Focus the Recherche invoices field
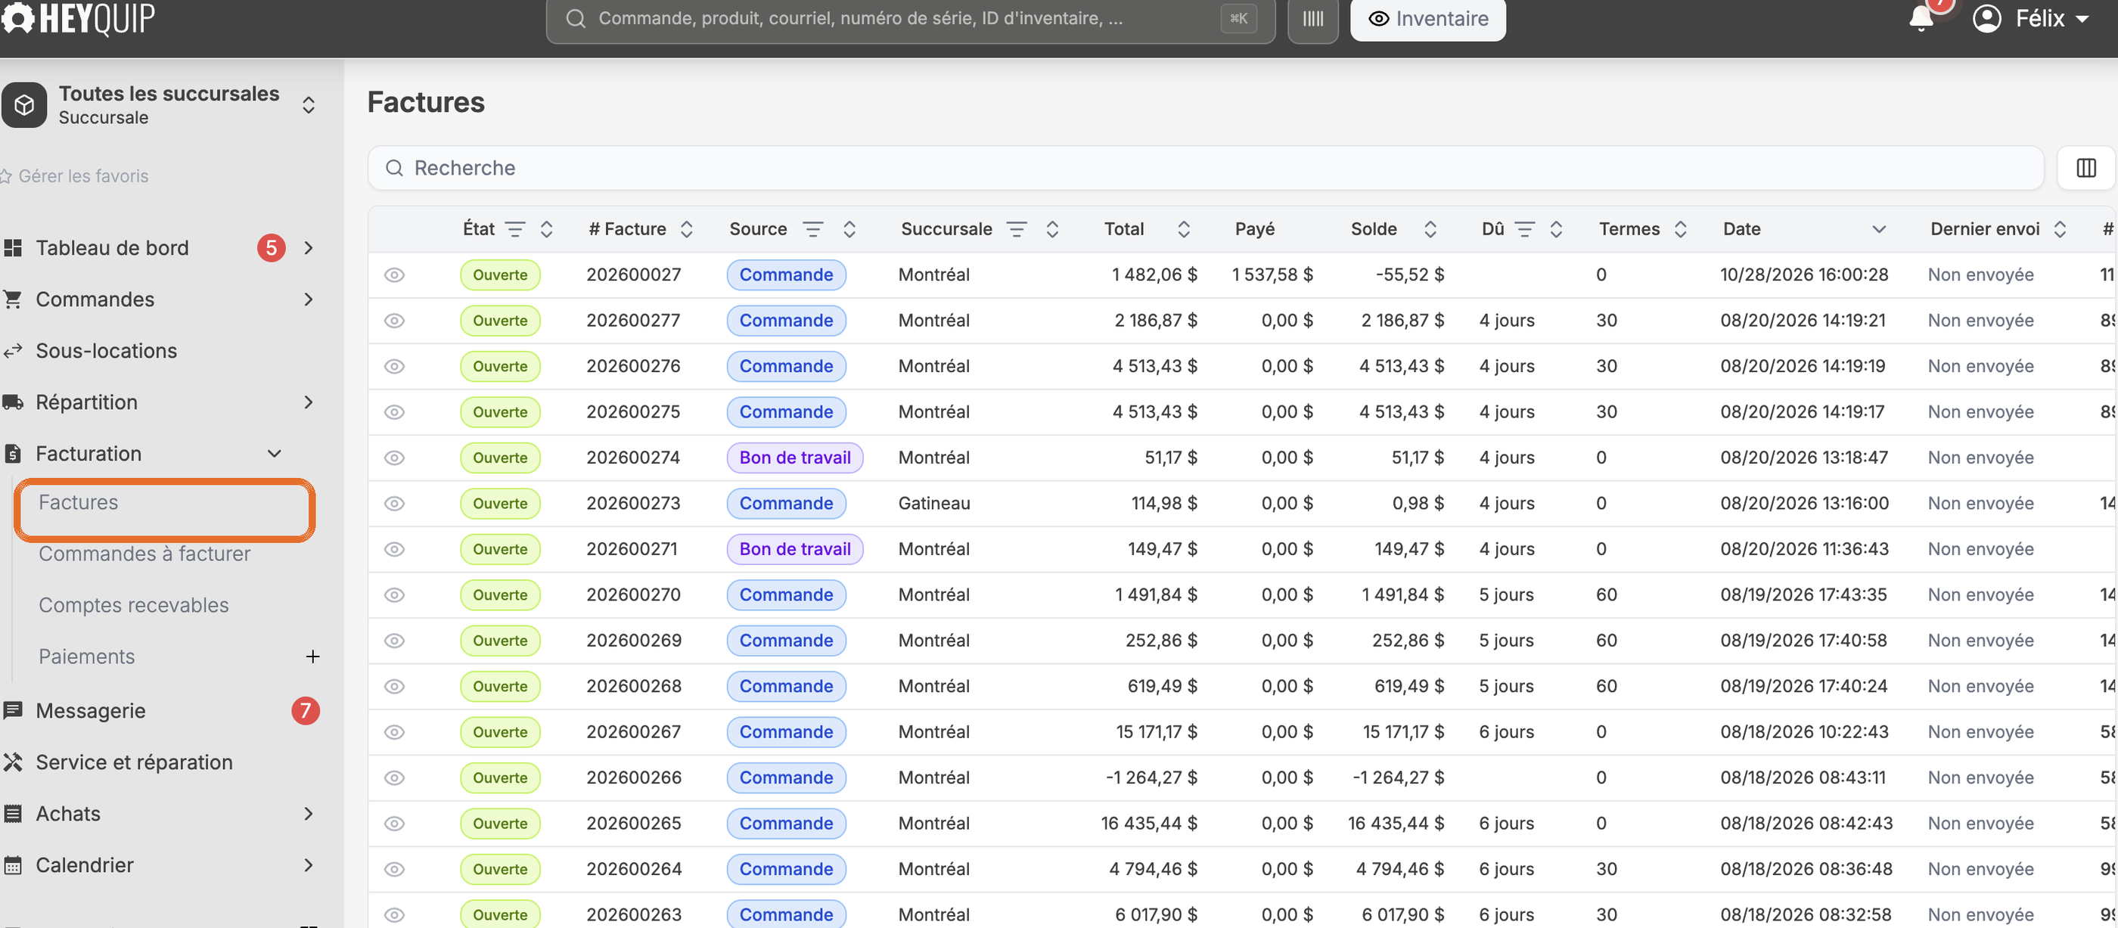Viewport: 2118px width, 928px height. 1205,168
